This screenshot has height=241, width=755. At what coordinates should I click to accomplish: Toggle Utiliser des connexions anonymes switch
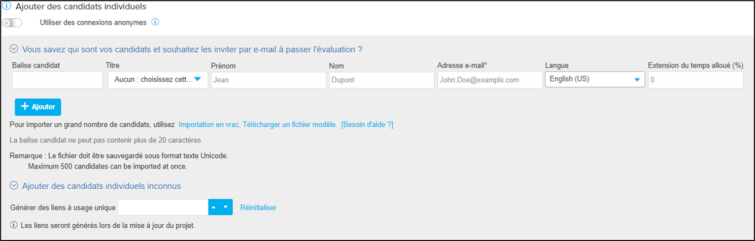point(12,23)
